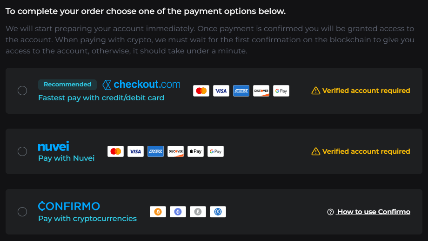
Task: Click the Apple Pay icon in Nuvei row
Action: click(195, 151)
